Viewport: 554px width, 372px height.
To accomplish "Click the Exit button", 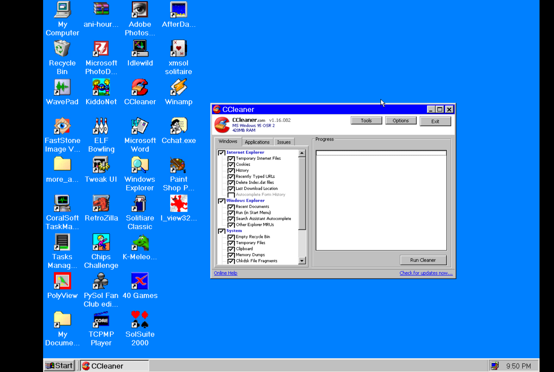I will click(x=435, y=121).
